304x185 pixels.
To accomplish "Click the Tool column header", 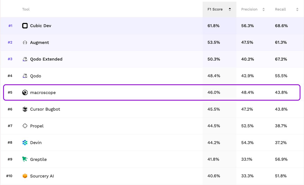I will (x=26, y=9).
